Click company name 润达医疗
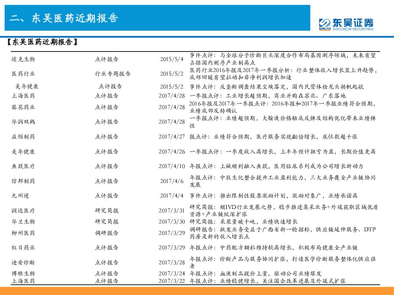The image size is (394, 295). click(23, 211)
